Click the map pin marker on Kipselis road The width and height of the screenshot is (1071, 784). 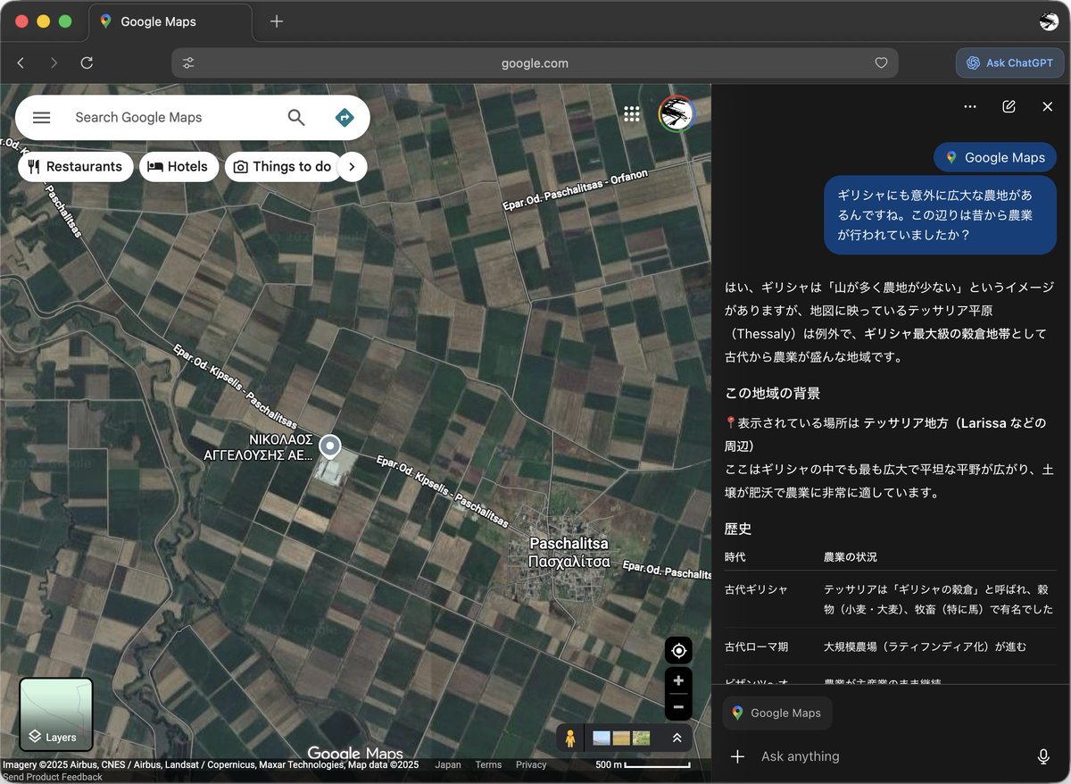pyautogui.click(x=330, y=446)
